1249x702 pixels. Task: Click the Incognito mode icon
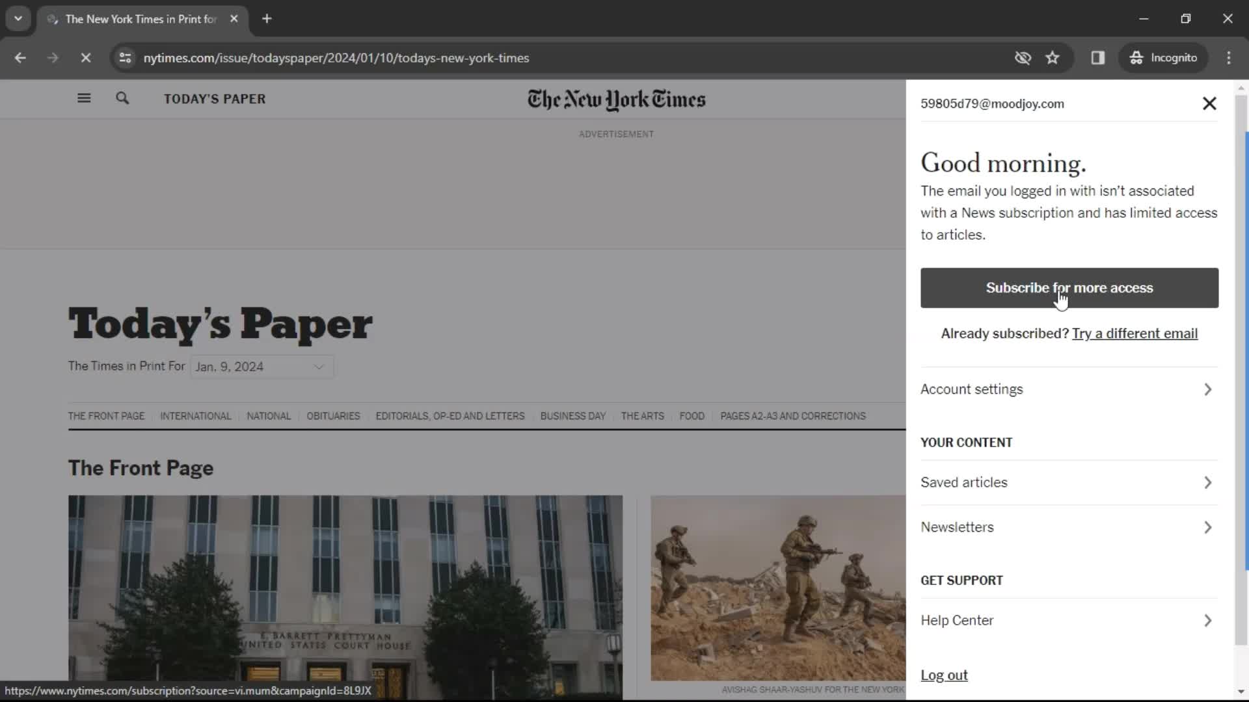1138,57
